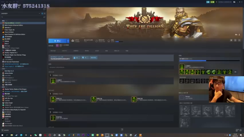Collapse the first recent-games category in sidebar

coord(2,21)
